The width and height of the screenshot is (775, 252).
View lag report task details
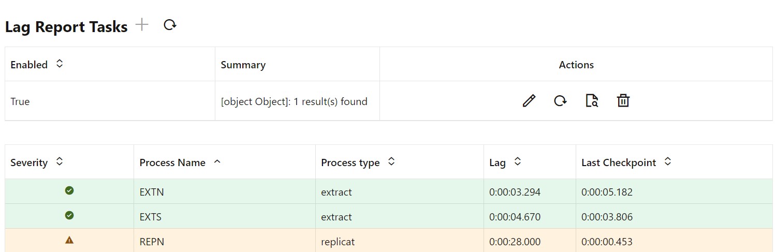[x=592, y=101]
